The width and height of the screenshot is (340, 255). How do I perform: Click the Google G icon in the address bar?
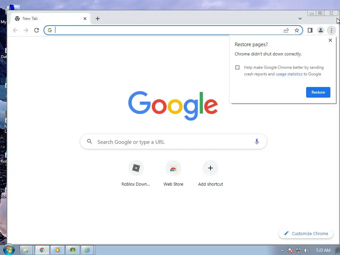[x=50, y=30]
